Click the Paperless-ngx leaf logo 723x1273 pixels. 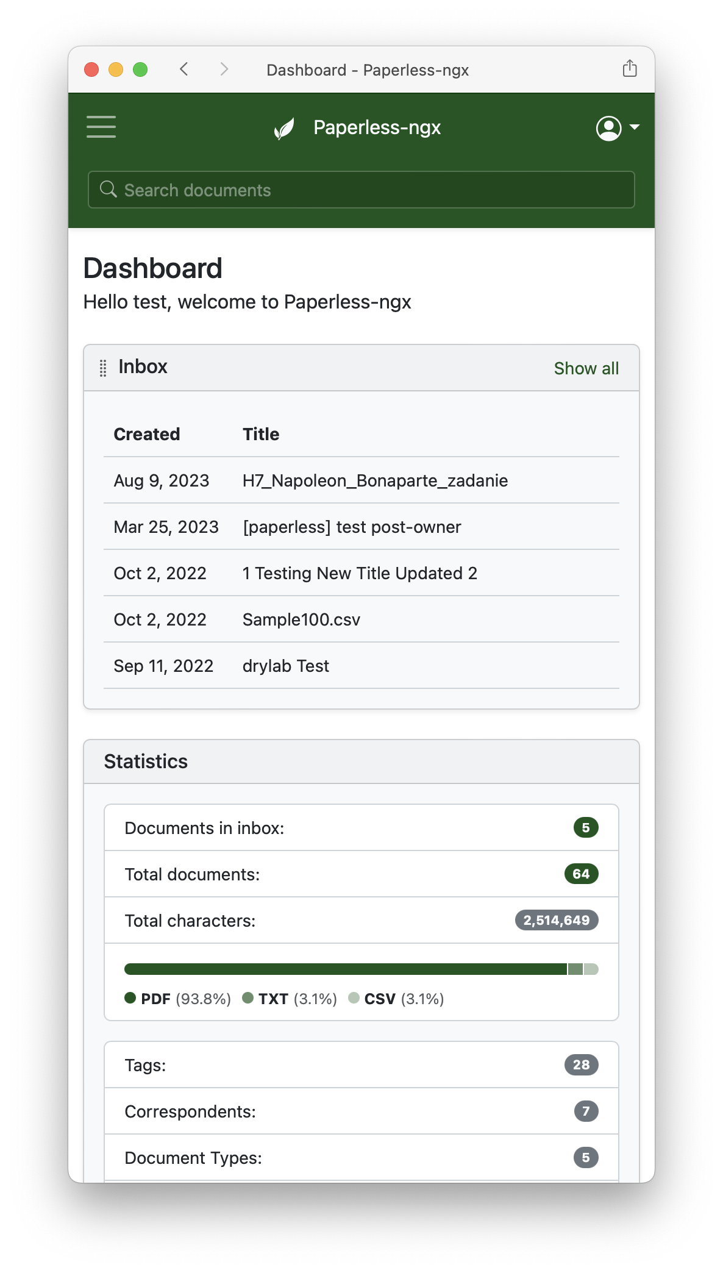[x=284, y=128]
